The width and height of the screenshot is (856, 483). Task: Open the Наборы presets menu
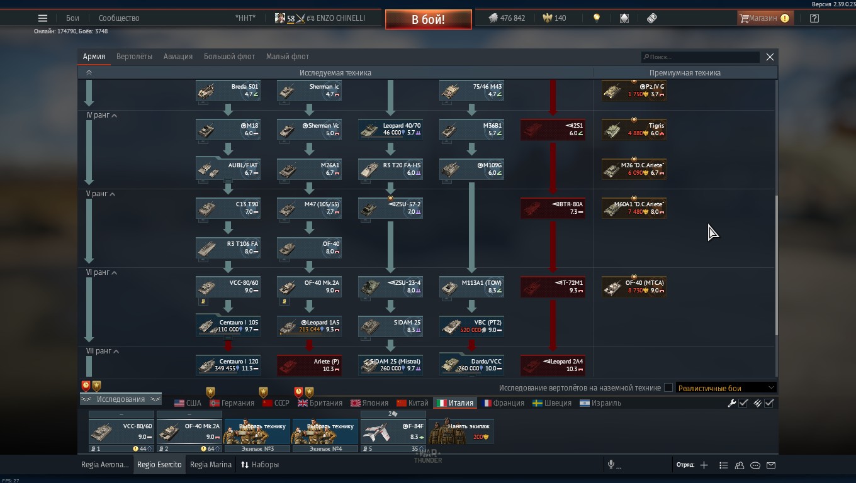click(x=259, y=465)
